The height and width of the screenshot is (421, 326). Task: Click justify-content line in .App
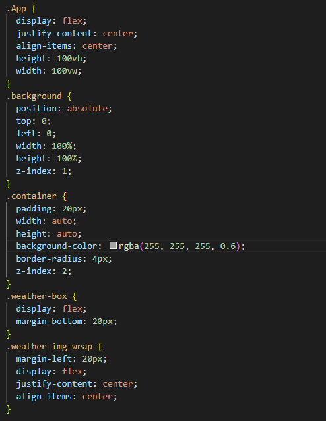click(x=77, y=34)
